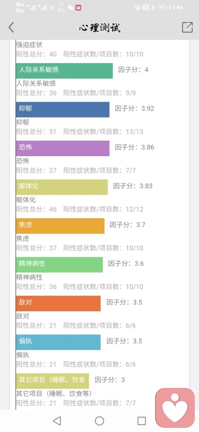Select the blue 抑郁 bar
199x432 pixels.
[x=63, y=110]
